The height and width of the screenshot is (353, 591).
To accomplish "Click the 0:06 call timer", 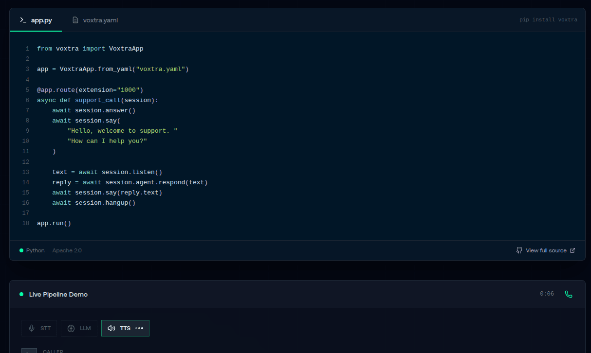I will (x=547, y=294).
